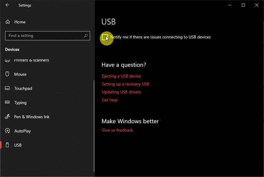The width and height of the screenshot is (264, 177).
Task: Click the Typing keyboard icon
Action: pos(7,103)
